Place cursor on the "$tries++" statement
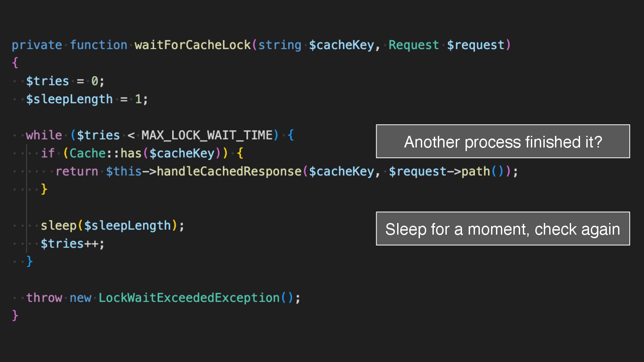The width and height of the screenshot is (644, 362). pyautogui.click(x=72, y=244)
